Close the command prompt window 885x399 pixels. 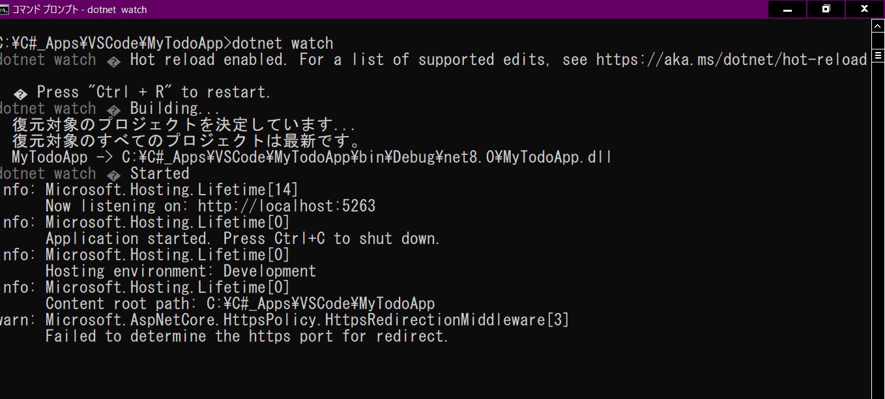point(863,9)
